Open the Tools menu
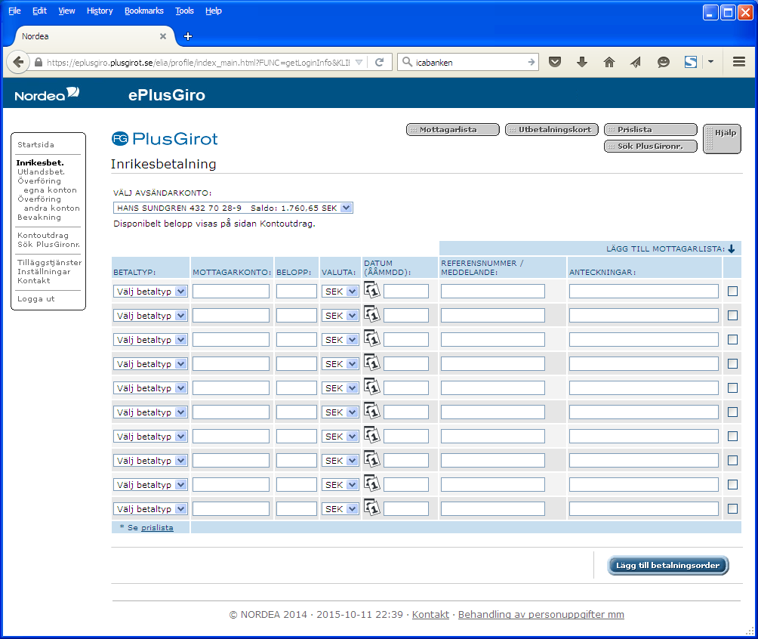Viewport: 758px width, 639px height. tap(184, 11)
